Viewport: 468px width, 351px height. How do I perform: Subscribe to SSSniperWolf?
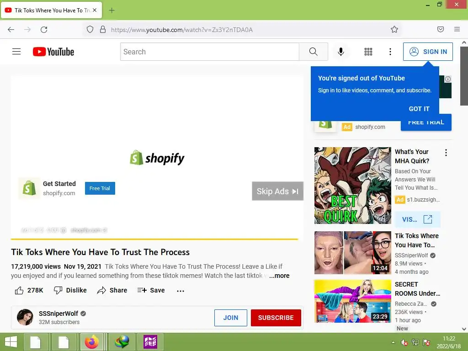[276, 318]
